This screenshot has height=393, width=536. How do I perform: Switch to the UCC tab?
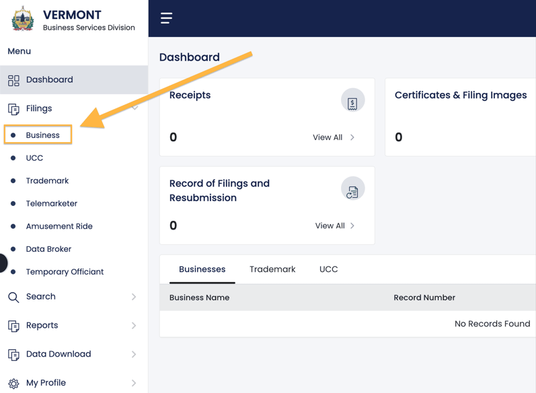point(328,269)
